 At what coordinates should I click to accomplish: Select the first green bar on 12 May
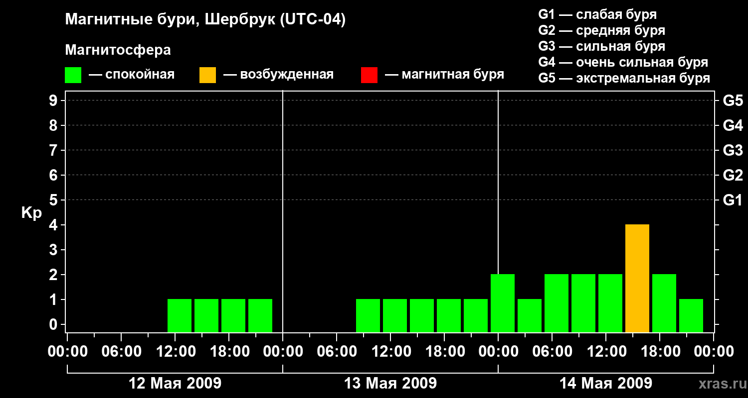coord(180,315)
